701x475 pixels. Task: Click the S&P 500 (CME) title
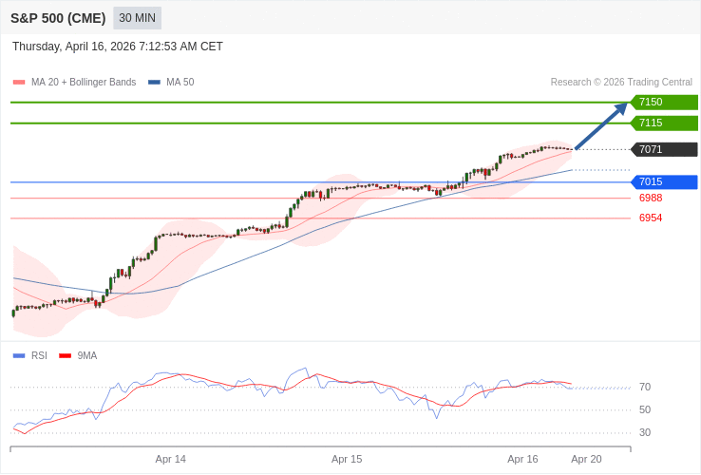58,18
